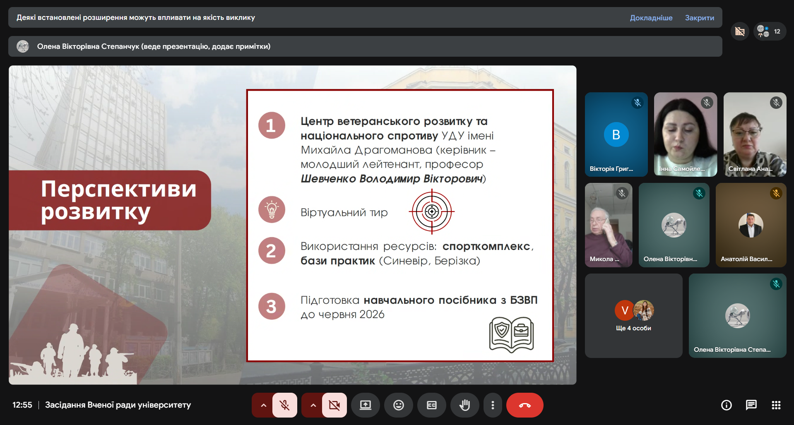The height and width of the screenshot is (425, 794).
Task: Open the activities grid icon
Action: point(777,405)
